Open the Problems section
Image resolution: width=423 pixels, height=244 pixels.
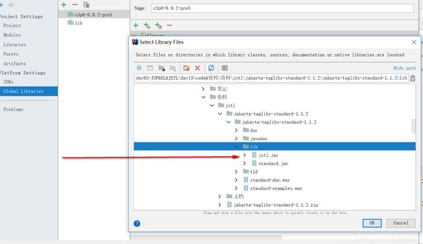click(x=14, y=109)
